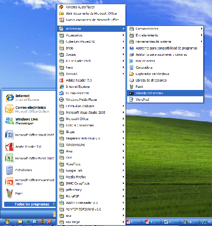Open IHMC CmapTools folder menu item

tap(91, 183)
